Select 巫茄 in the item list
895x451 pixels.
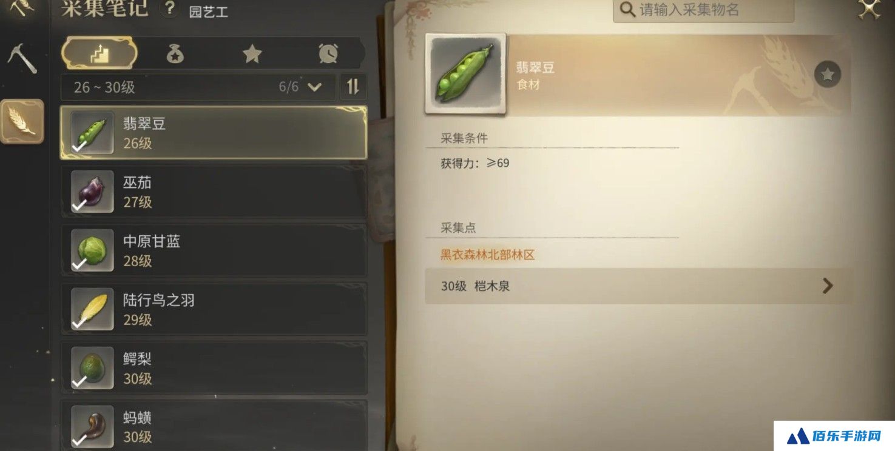click(x=214, y=192)
